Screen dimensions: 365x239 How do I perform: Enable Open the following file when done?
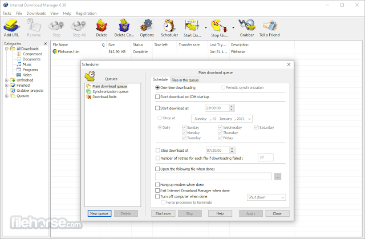point(157,169)
